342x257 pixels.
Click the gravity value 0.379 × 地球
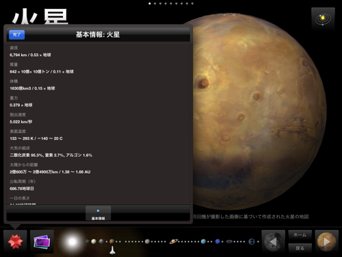[21, 105]
